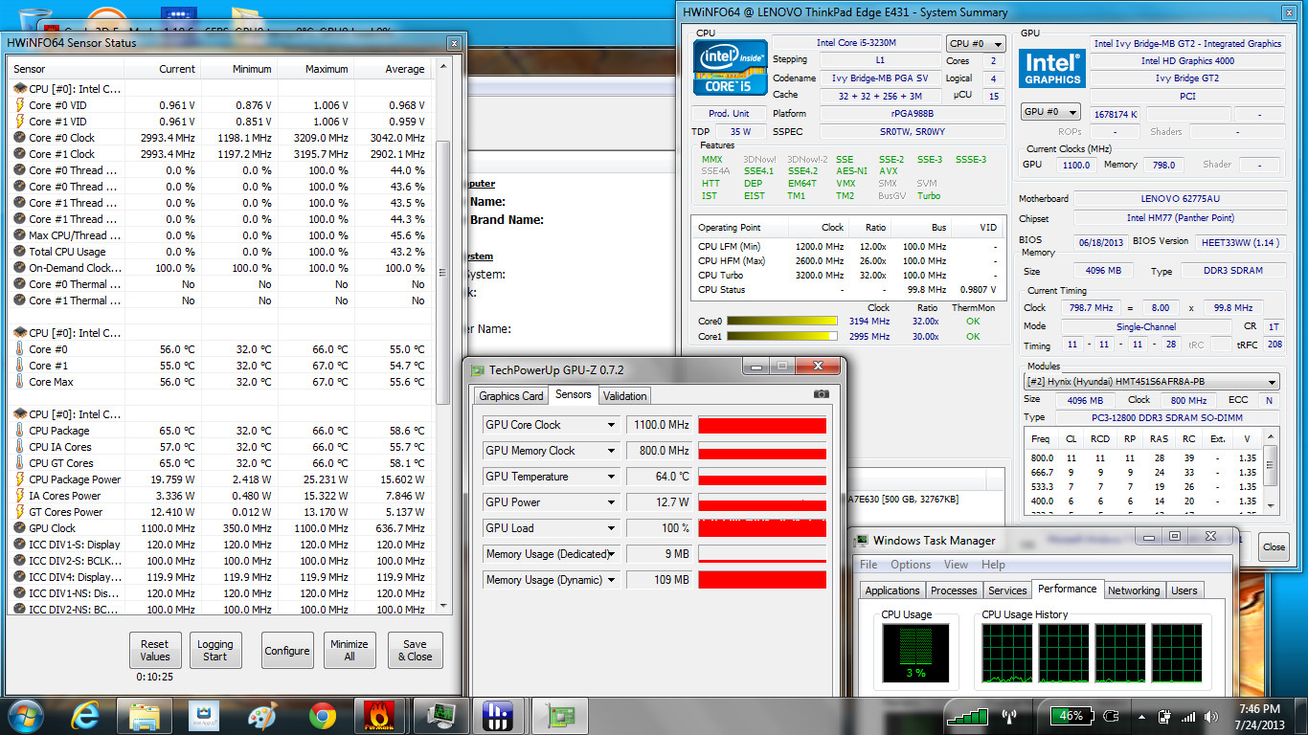Click the Save & Close button
This screenshot has height=735, width=1308.
click(x=416, y=651)
